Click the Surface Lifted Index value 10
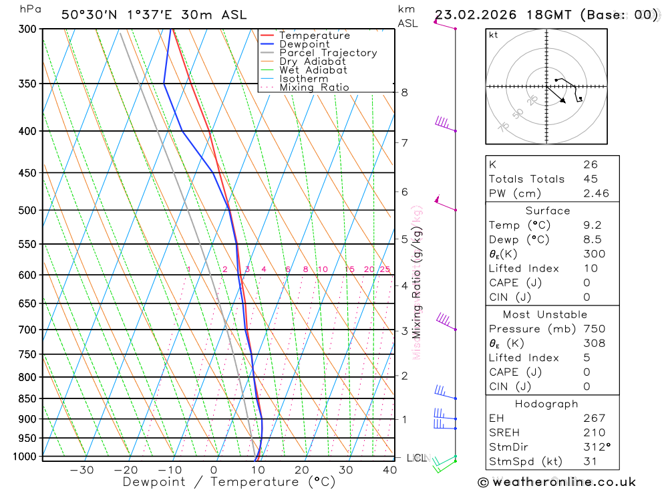This screenshot has width=668, height=490. click(591, 269)
